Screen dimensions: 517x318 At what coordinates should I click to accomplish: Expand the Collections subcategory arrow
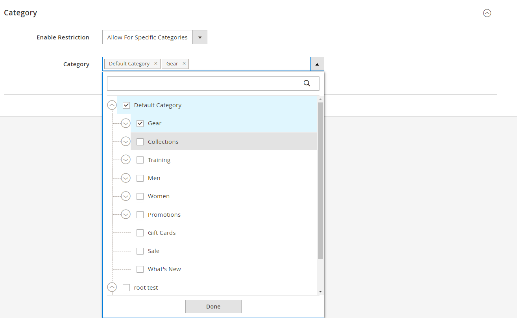point(126,141)
